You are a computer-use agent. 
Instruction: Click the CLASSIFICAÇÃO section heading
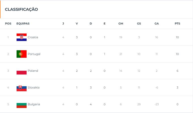(x=21, y=9)
